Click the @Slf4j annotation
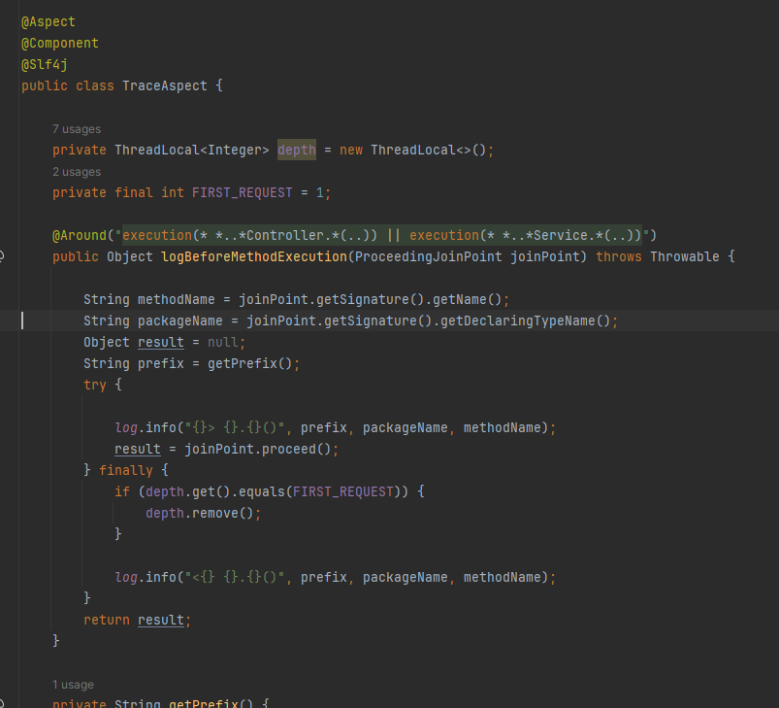 (45, 65)
